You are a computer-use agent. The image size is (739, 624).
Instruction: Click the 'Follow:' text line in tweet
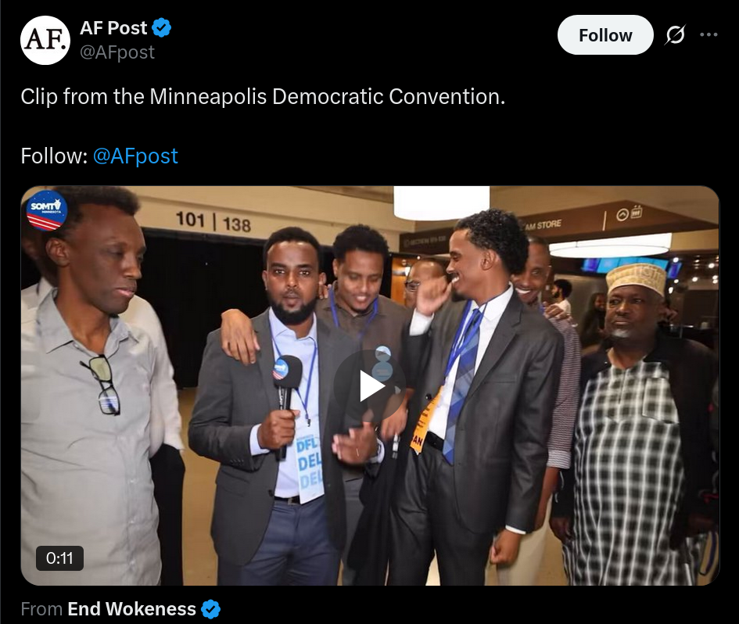(99, 156)
